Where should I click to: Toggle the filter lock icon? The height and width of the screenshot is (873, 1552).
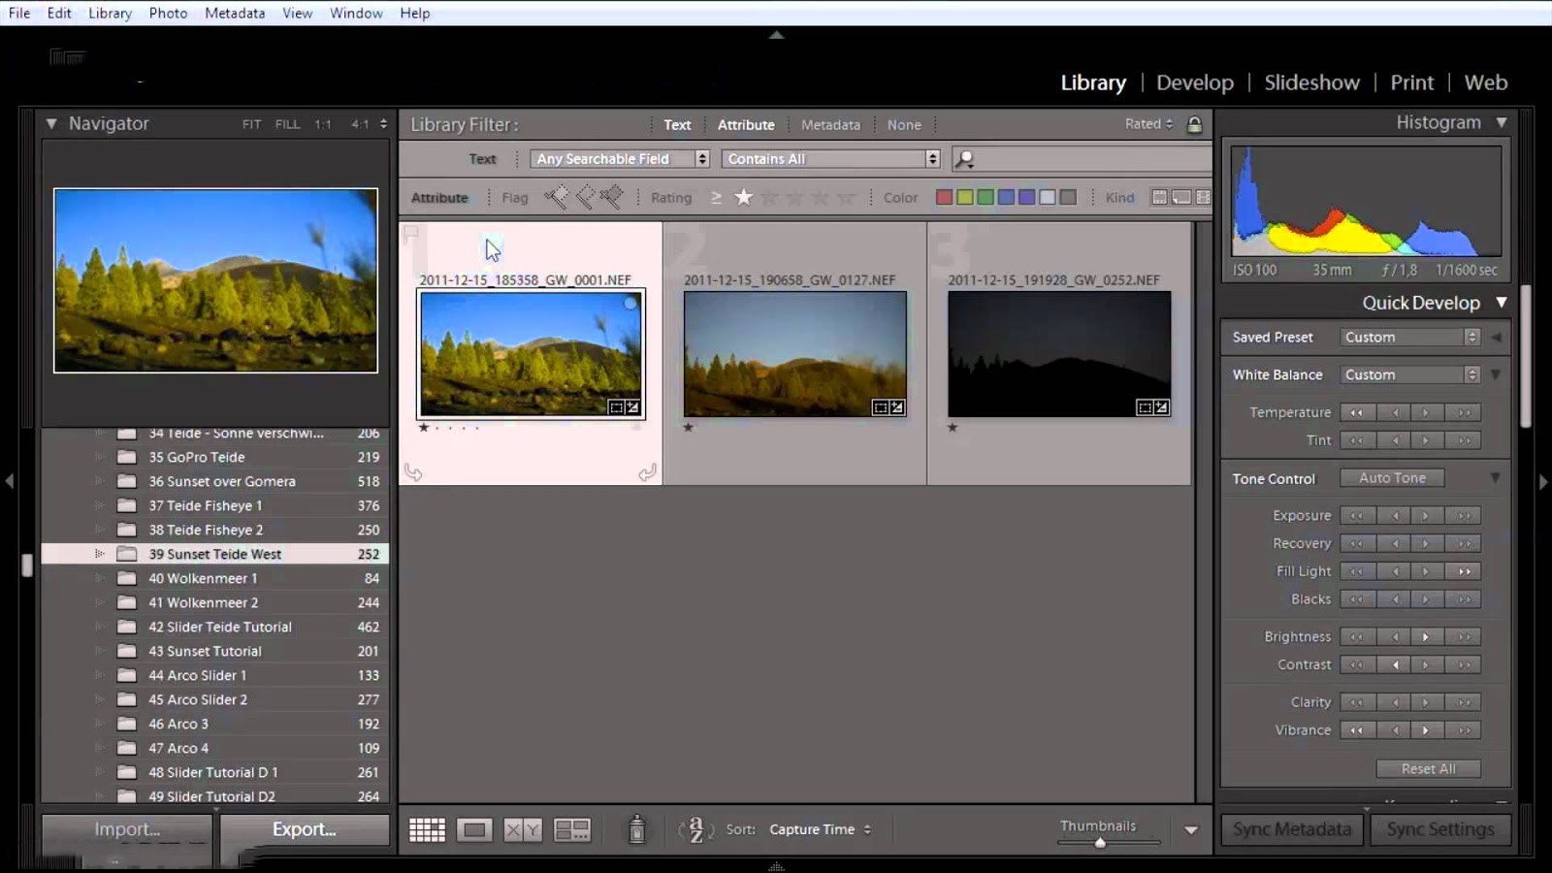(1195, 124)
